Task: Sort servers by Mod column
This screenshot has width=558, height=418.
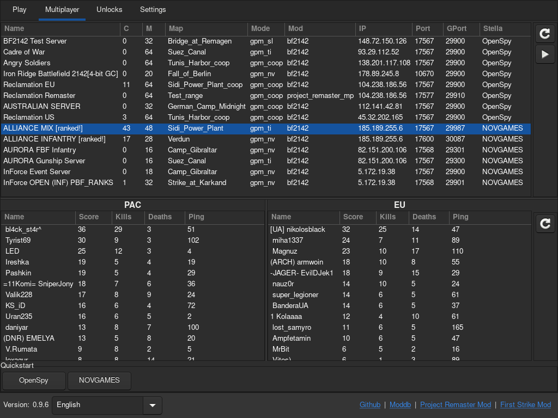Action: click(320, 29)
